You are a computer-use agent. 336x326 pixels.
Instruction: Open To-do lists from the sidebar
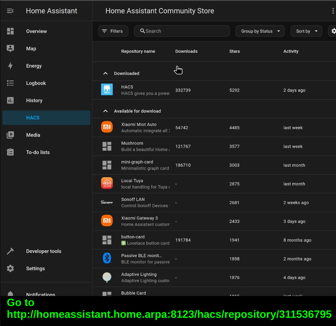click(x=46, y=152)
